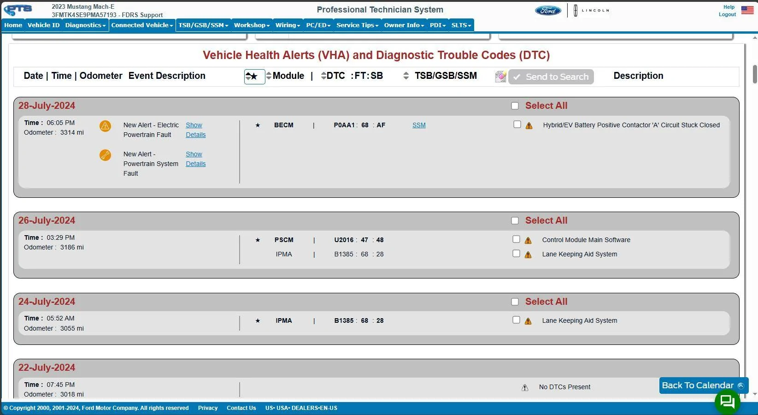Click the Ford oval logo

pos(548,10)
